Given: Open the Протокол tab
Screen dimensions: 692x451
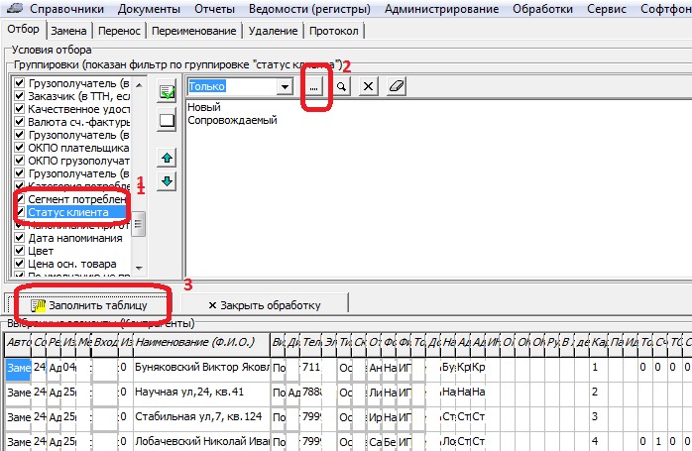Looking at the screenshot, I should [x=334, y=31].
